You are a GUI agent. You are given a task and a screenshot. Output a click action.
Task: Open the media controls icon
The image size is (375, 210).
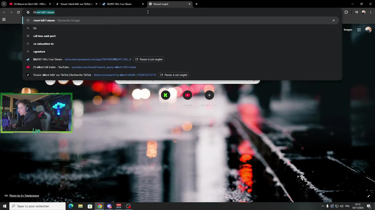click(x=357, y=12)
